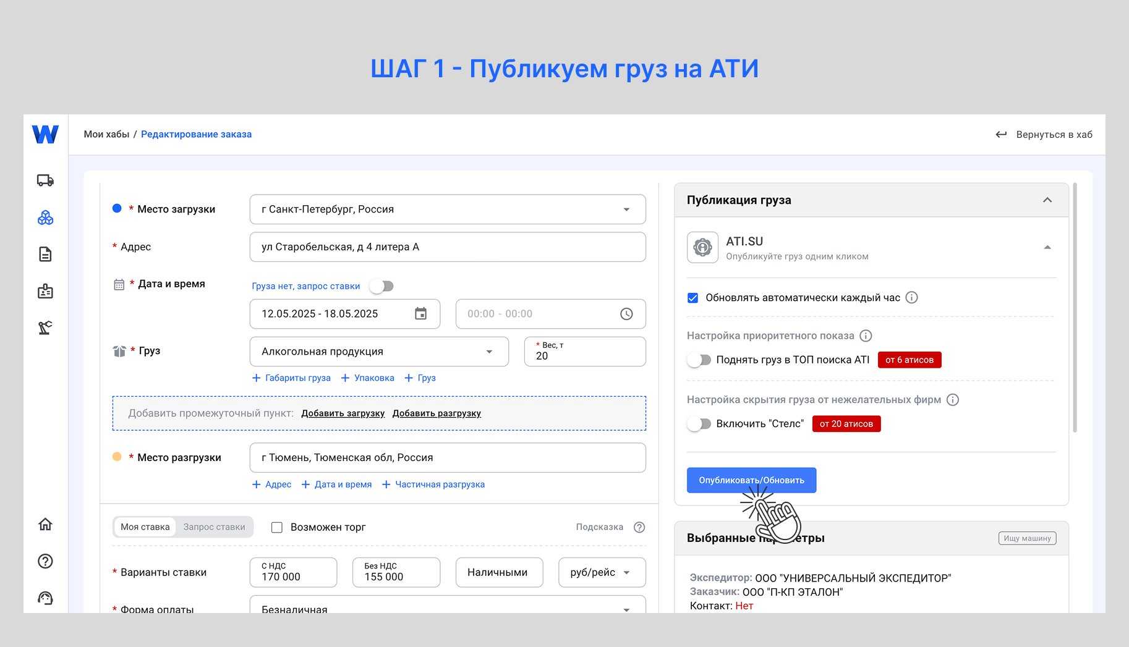Viewport: 1129px width, 647px height.
Task: Collapse the ATI.SU section arrow
Action: pos(1047,247)
